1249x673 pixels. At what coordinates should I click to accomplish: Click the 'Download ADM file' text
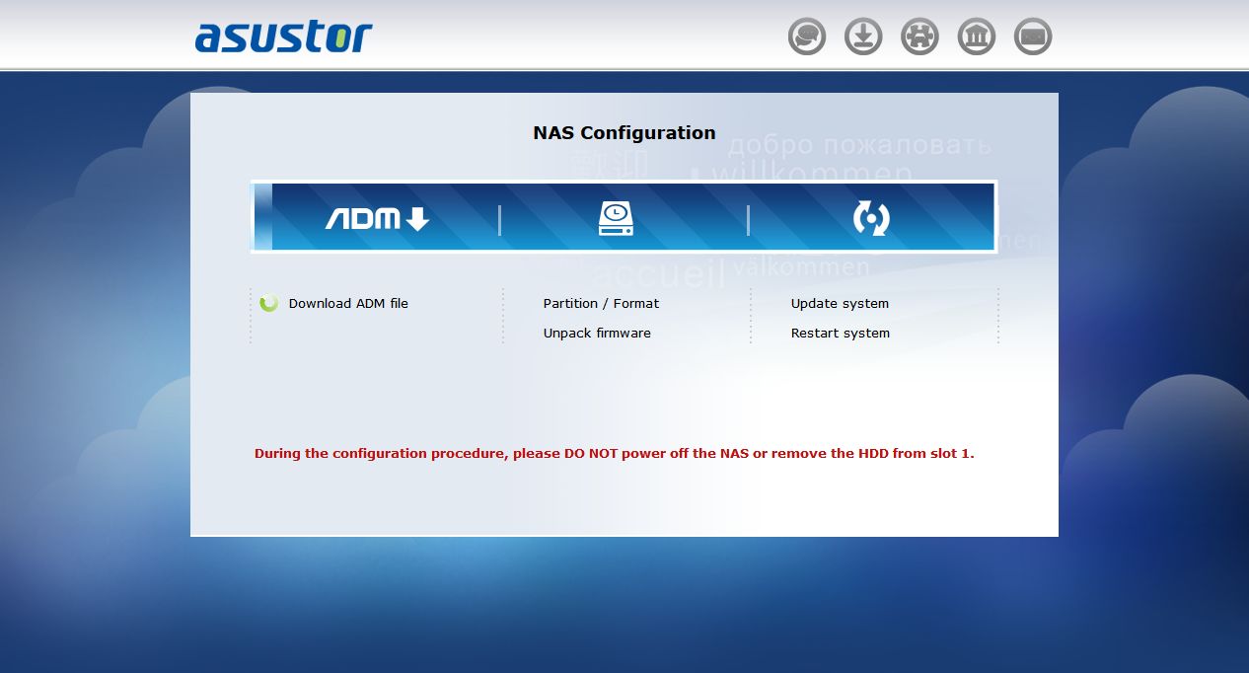click(348, 303)
